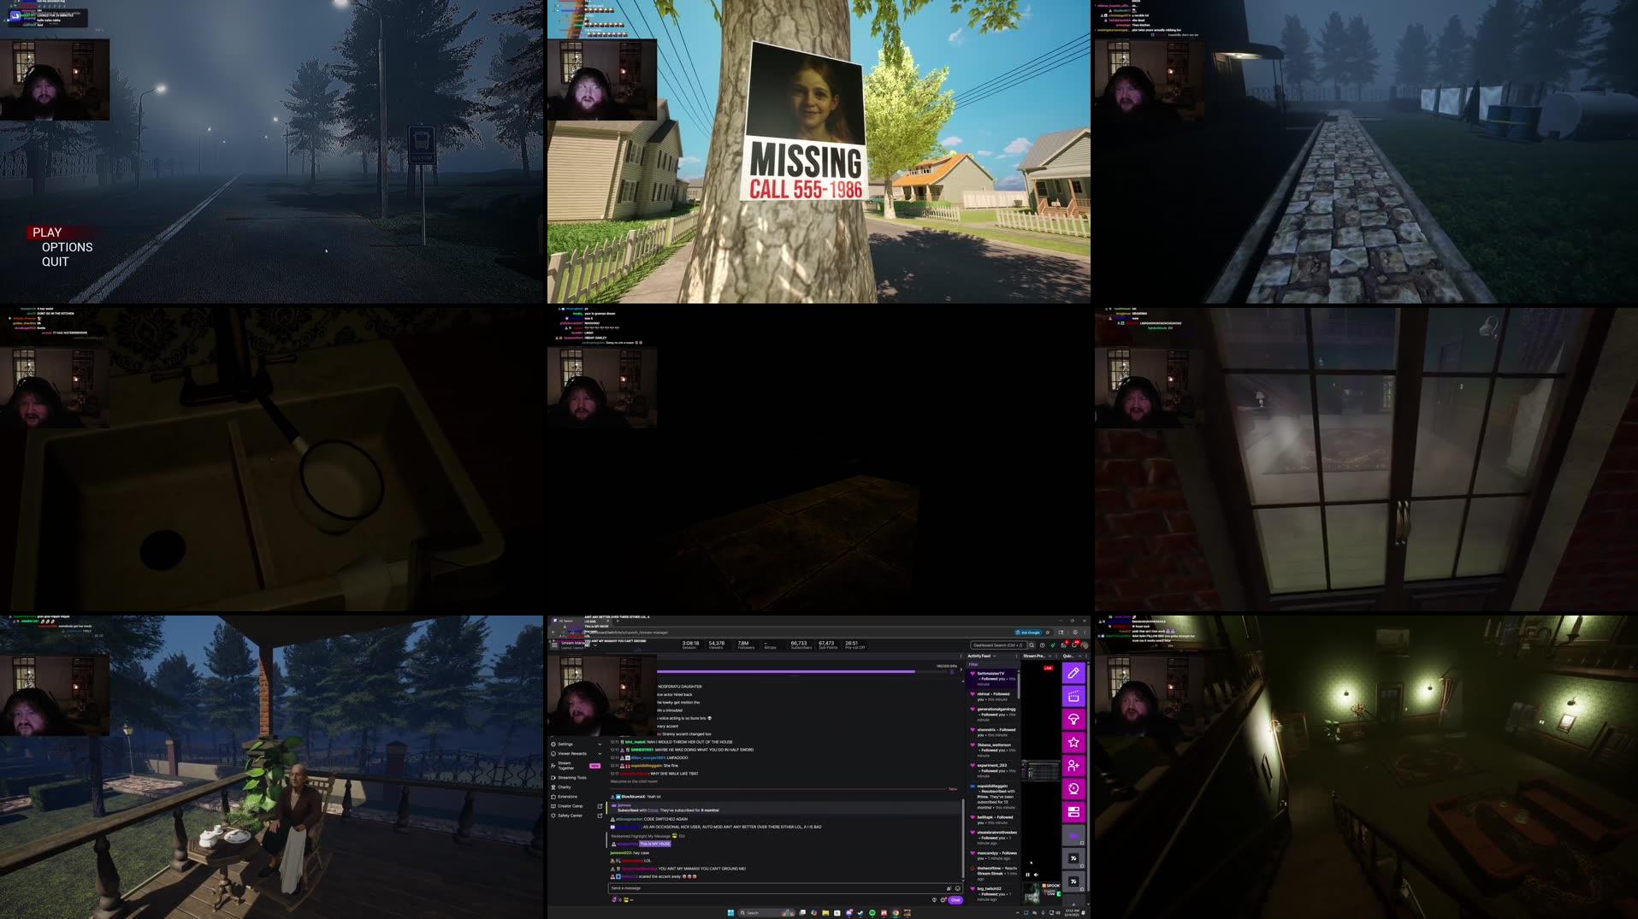Open the star-shaped Manage Goals quick action
This screenshot has width=1638, height=919.
(1073, 742)
